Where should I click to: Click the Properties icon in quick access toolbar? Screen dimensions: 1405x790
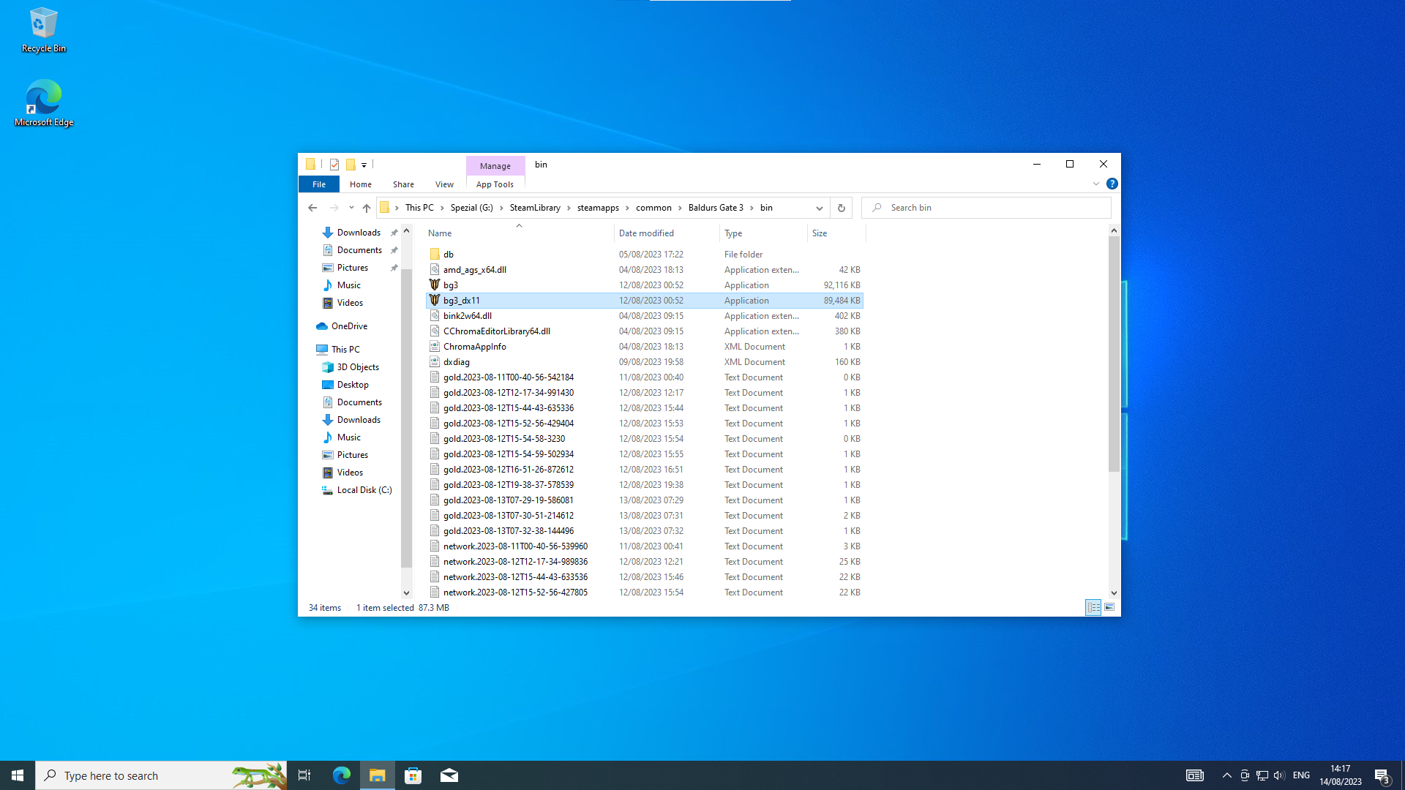334,165
